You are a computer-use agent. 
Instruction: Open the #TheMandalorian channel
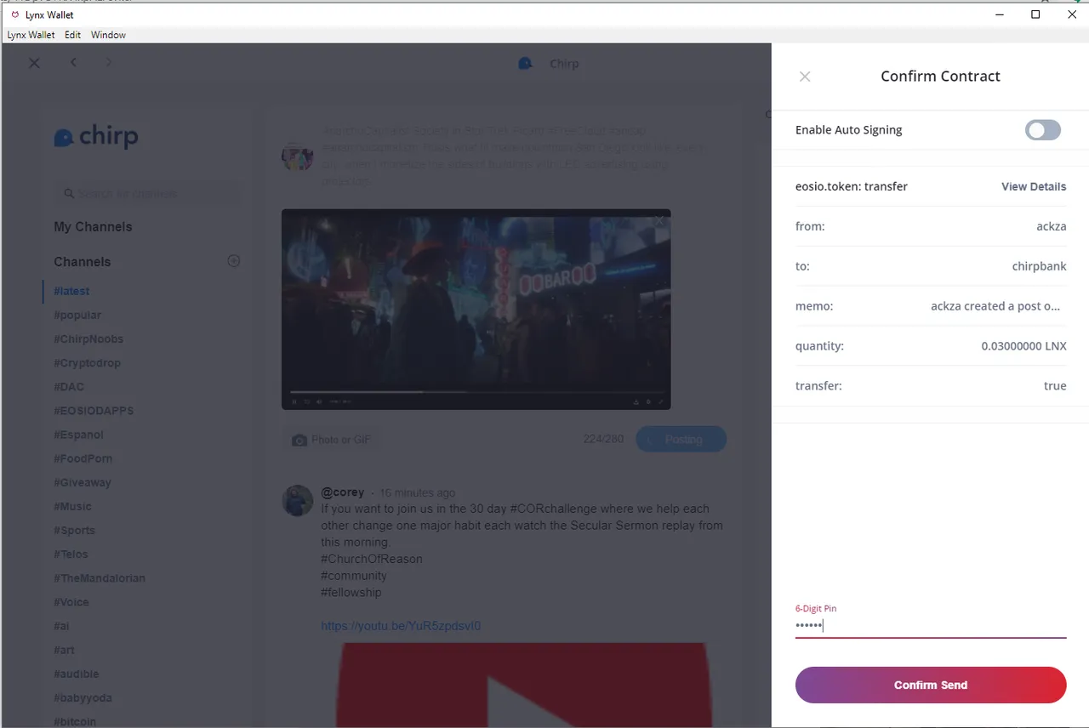click(100, 577)
